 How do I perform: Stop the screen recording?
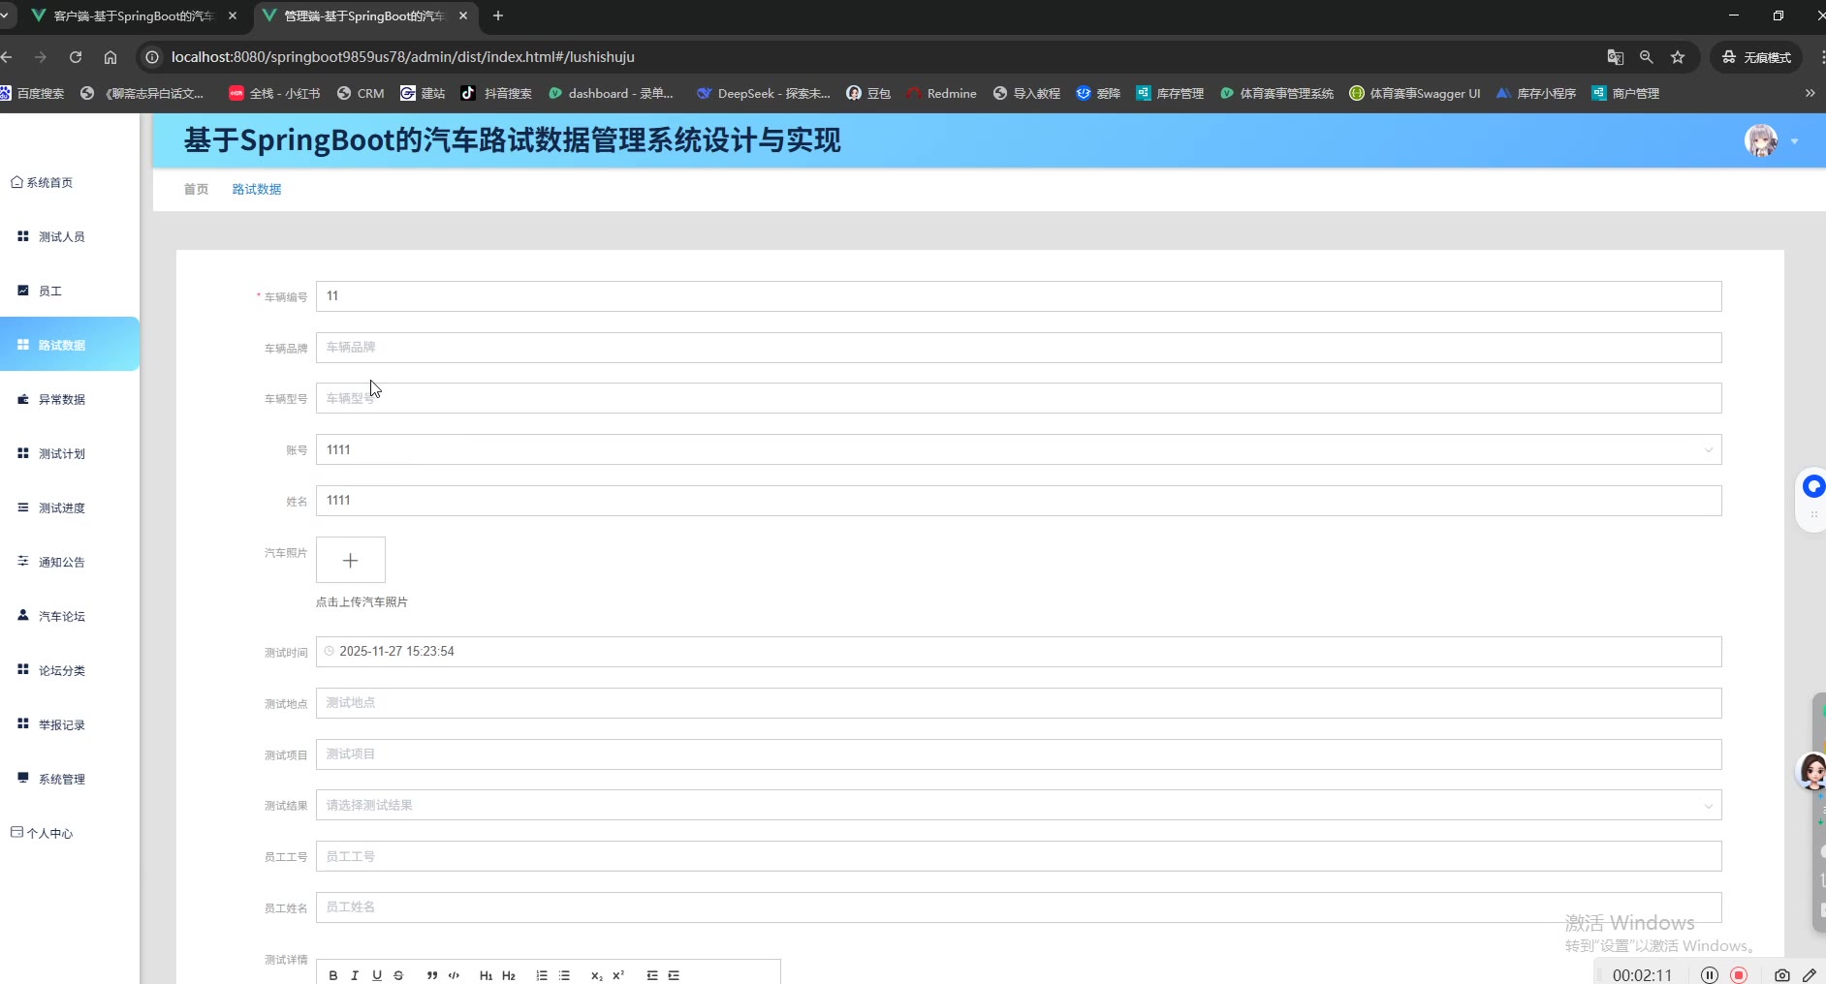pos(1739,975)
